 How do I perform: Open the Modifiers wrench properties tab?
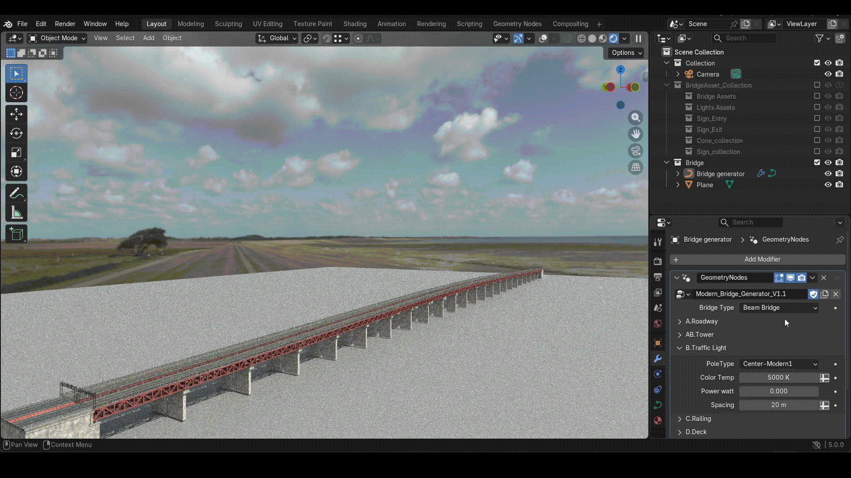point(658,358)
